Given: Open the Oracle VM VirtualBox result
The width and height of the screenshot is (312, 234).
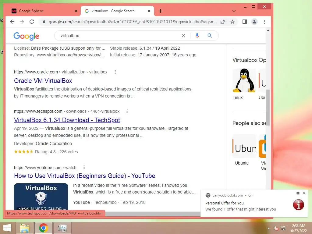Looking at the screenshot, I should click(43, 81).
